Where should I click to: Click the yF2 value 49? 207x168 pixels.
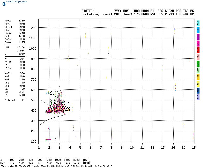(23, 83)
